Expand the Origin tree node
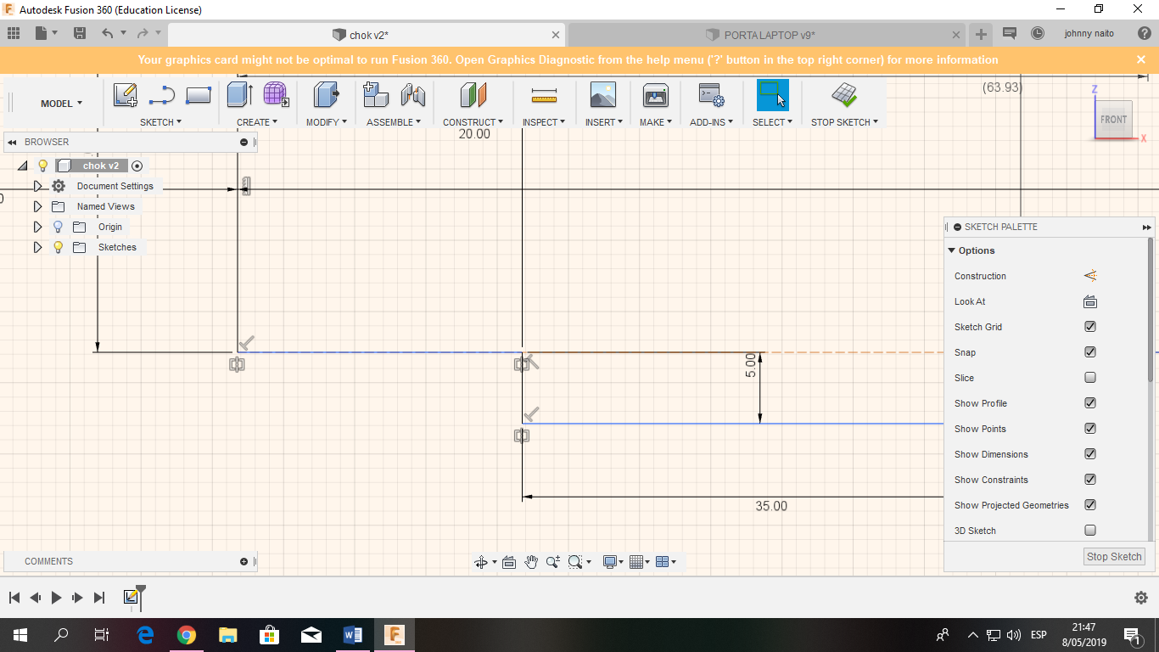Screen dimensions: 1159x652 (37, 227)
